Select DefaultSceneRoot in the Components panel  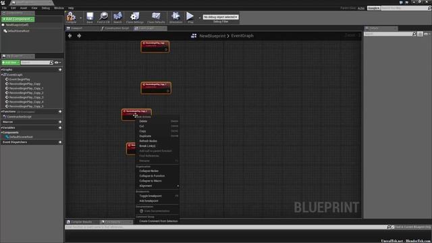18,31
